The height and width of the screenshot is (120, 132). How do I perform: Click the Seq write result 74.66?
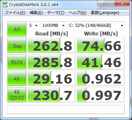(x=101, y=45)
